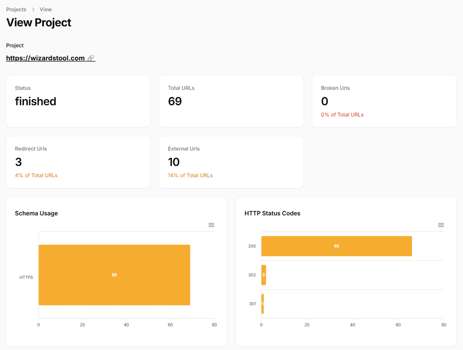Select the 301 status code bar
463x350 pixels.
263,304
